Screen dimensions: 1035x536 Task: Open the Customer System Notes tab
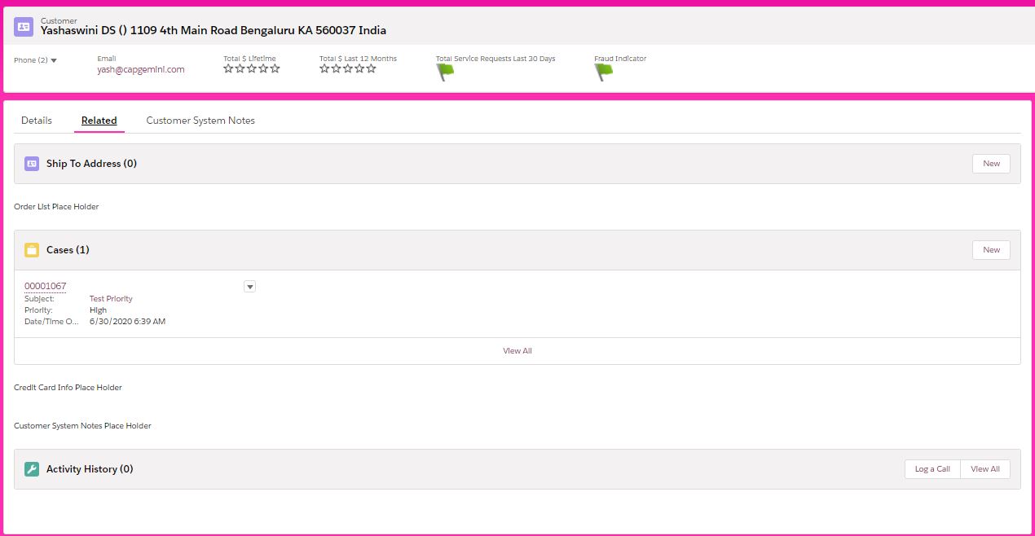(x=200, y=121)
